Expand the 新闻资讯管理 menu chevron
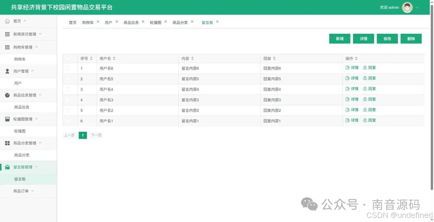Screen dimensions: 434x222 40,34
